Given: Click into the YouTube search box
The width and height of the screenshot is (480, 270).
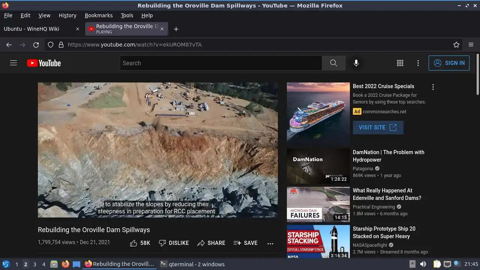Looking at the screenshot, I should 221,63.
